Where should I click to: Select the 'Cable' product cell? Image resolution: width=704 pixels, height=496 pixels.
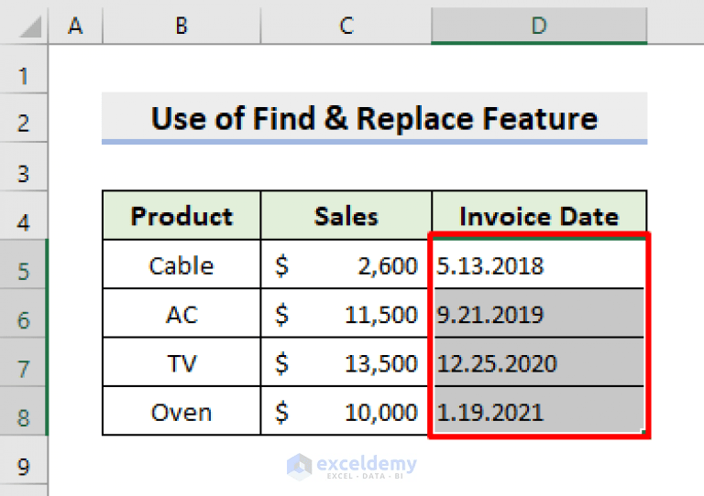click(x=181, y=264)
